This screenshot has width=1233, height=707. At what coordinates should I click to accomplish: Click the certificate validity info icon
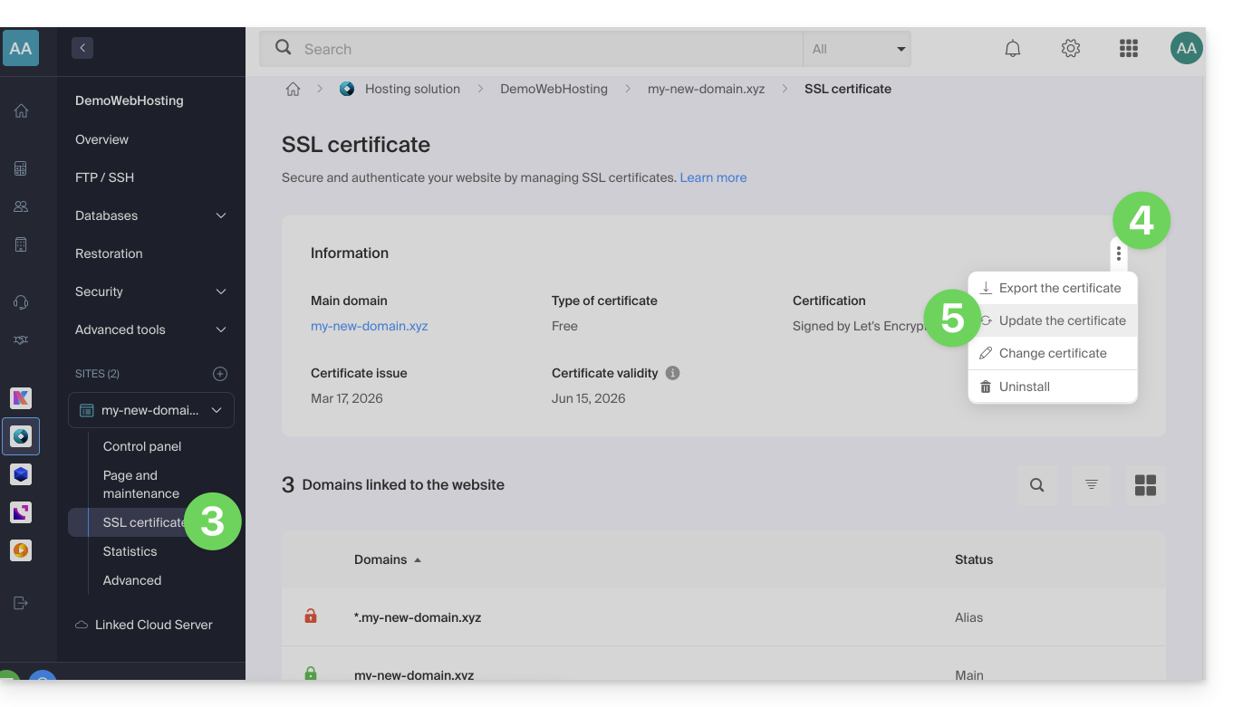pyautogui.click(x=672, y=373)
